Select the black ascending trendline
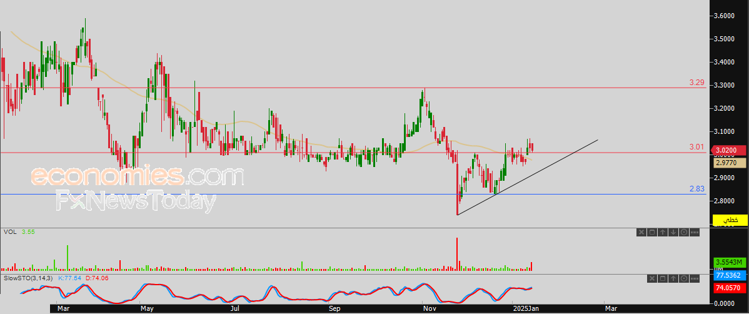 (527, 177)
